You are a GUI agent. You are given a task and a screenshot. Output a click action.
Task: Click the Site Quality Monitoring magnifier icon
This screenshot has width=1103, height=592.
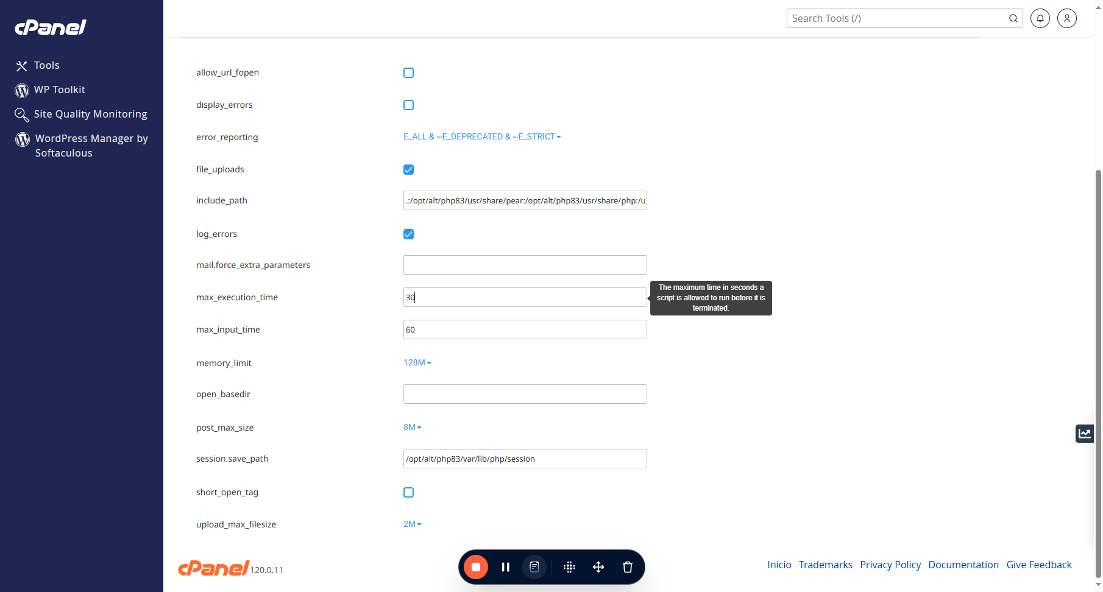coord(22,115)
